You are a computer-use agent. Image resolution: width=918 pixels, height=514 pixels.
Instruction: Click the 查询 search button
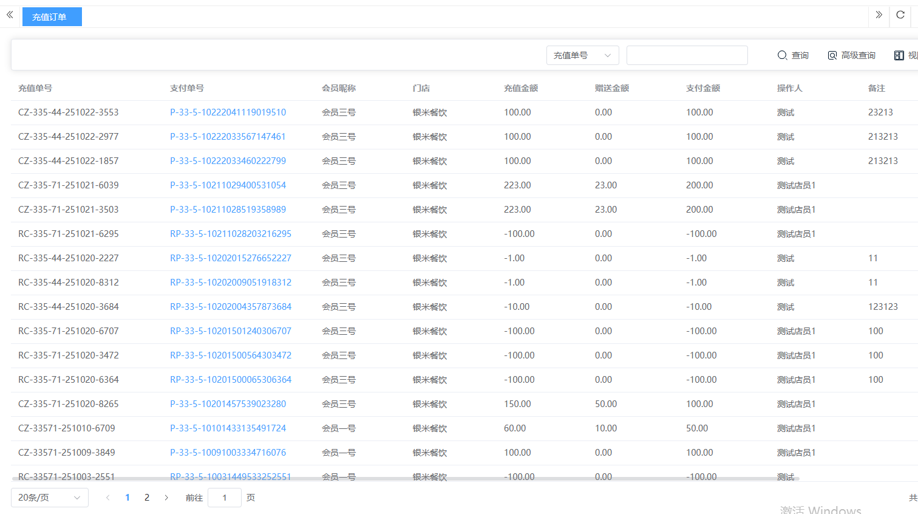pos(793,55)
